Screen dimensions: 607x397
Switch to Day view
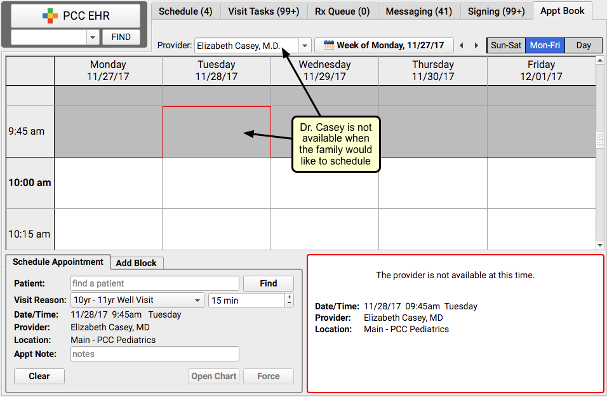pyautogui.click(x=584, y=45)
